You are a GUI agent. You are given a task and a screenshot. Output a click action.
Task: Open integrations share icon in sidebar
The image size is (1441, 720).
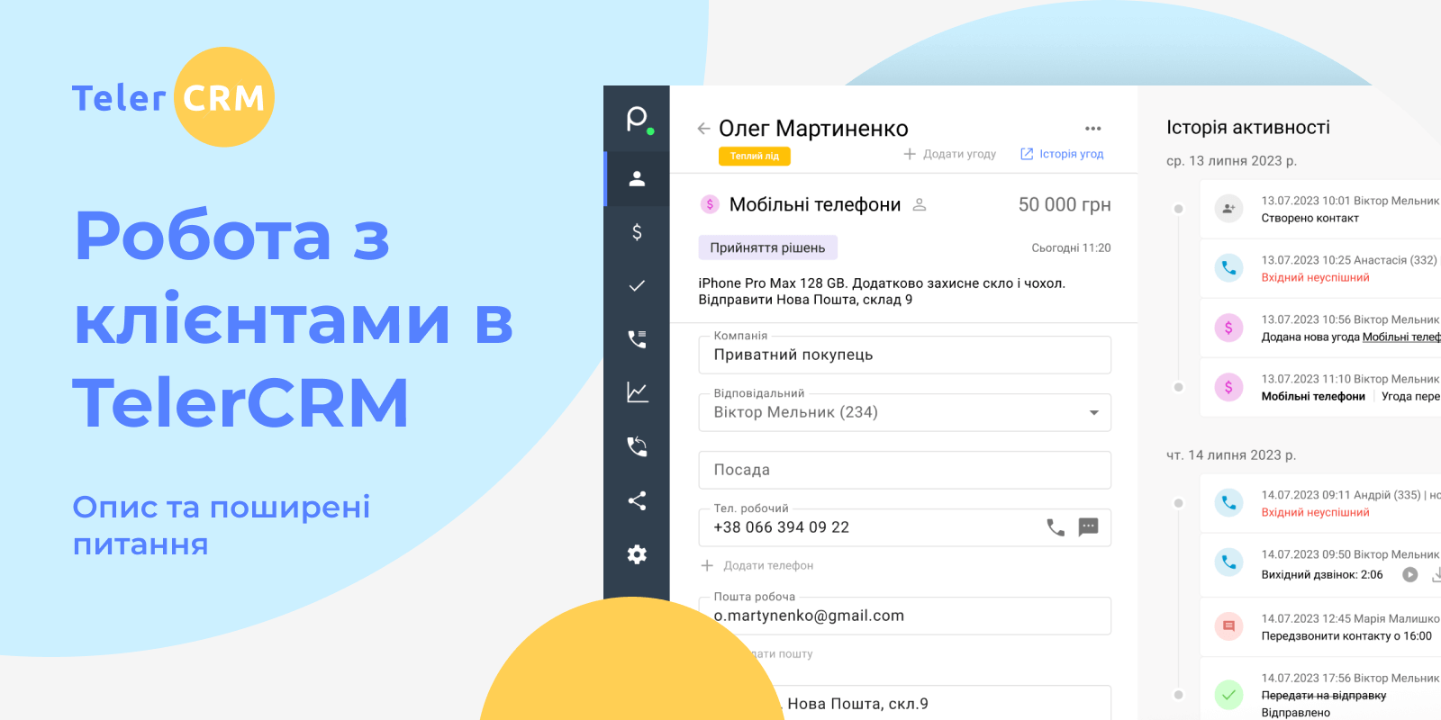637,500
